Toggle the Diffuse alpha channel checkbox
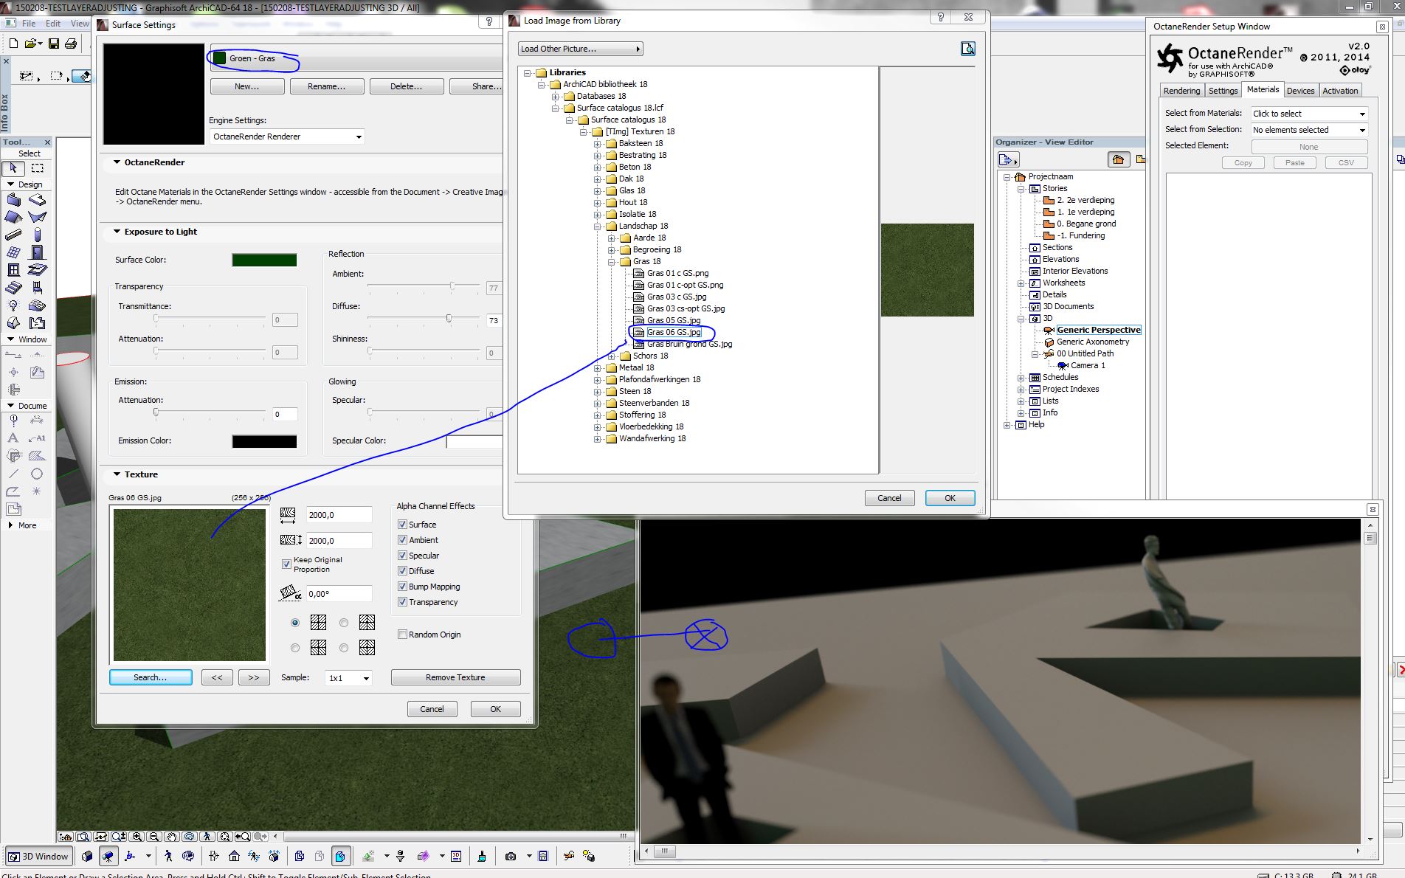This screenshot has width=1405, height=878. point(402,571)
